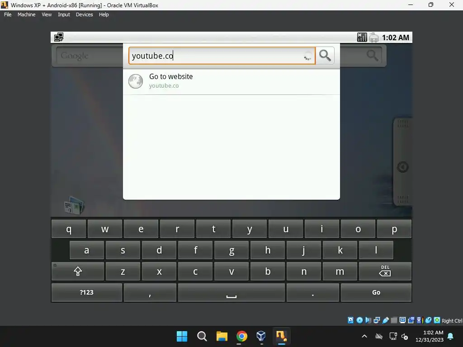The height and width of the screenshot is (347, 463).
Task: Tap the comma key
Action: [x=150, y=292]
